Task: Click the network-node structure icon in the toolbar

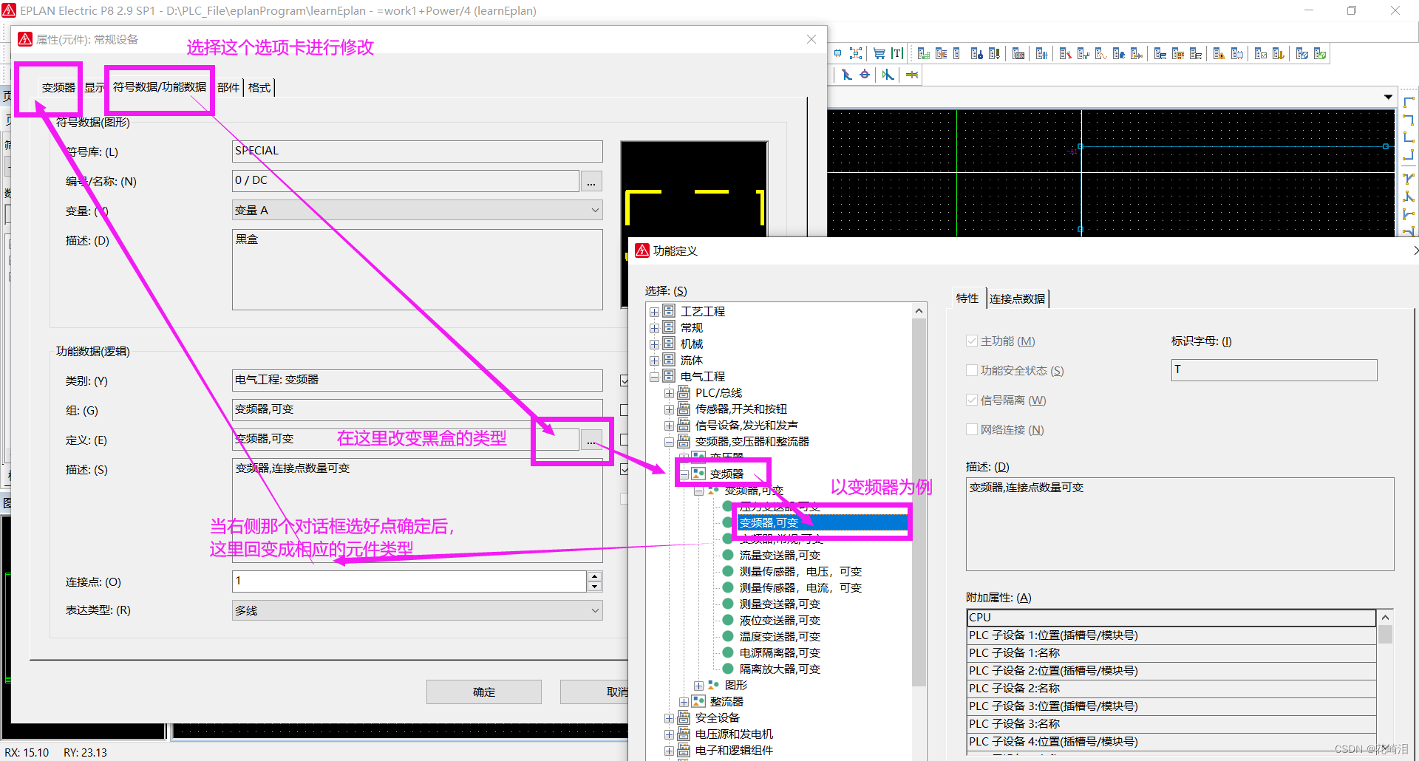Action: pyautogui.click(x=856, y=53)
